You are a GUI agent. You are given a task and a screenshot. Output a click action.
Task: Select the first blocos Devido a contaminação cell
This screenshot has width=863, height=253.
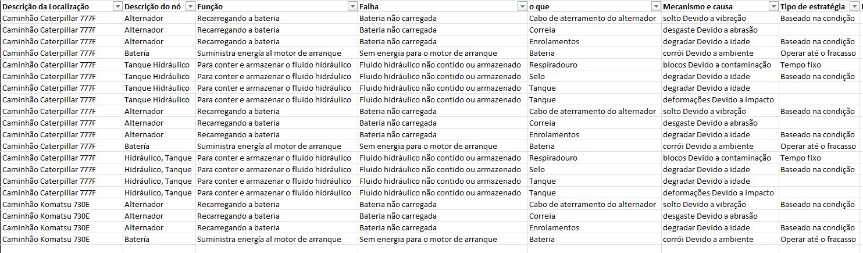click(720, 65)
